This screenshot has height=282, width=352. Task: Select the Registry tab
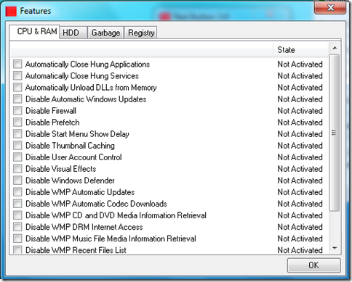pyautogui.click(x=141, y=33)
